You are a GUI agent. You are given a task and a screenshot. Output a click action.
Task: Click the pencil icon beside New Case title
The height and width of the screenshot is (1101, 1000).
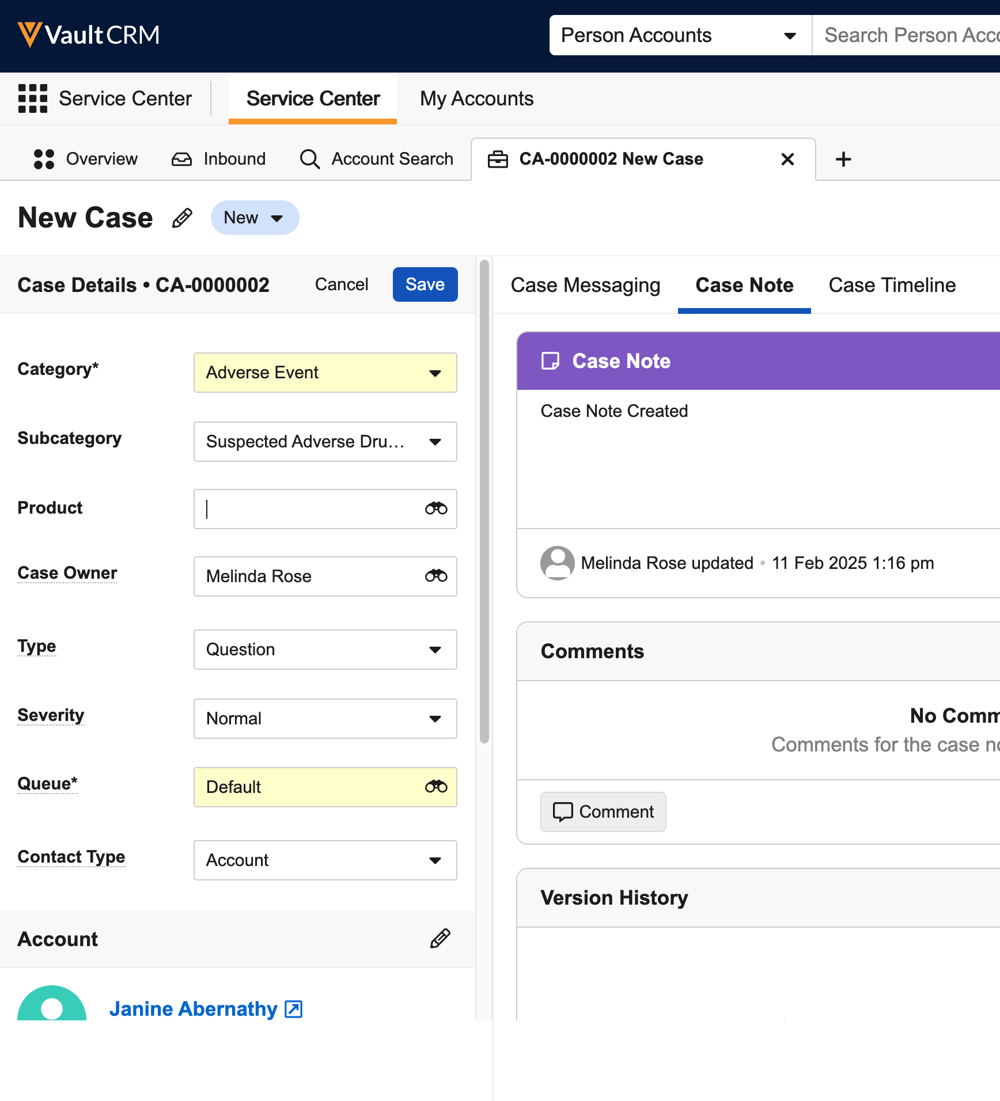tap(182, 218)
